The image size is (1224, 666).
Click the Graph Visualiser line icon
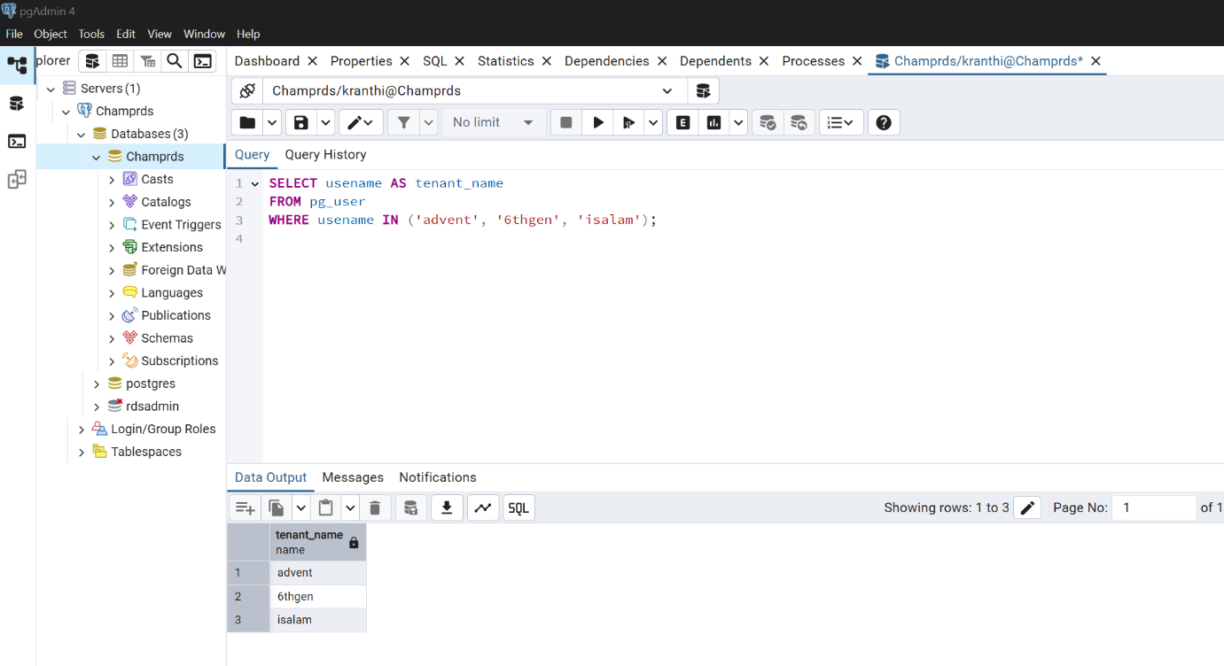[x=483, y=507]
